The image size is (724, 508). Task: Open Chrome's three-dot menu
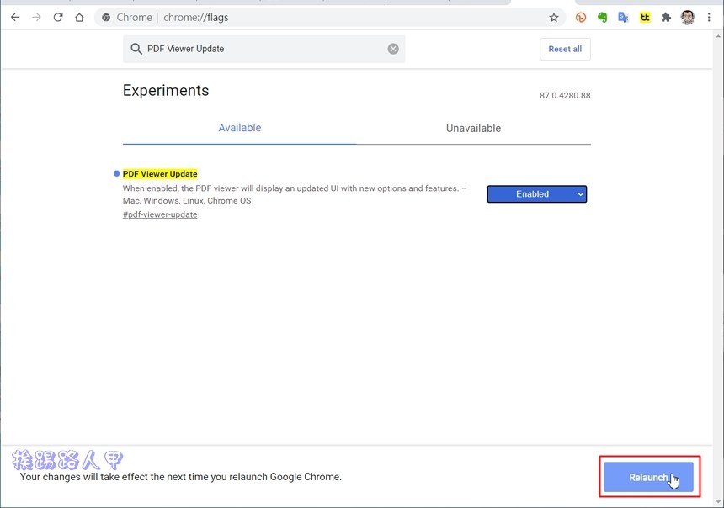pos(709,17)
